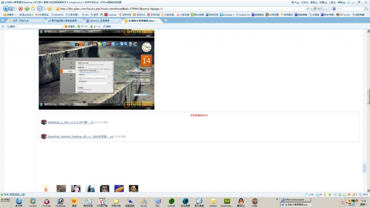This screenshot has height=208, width=370.
Task: Download Splashtop_Remote_Desktop_HD rar attachment
Action: pos(80,136)
